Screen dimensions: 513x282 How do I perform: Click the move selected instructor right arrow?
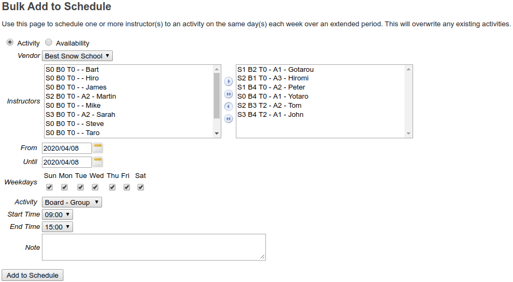pyautogui.click(x=228, y=81)
